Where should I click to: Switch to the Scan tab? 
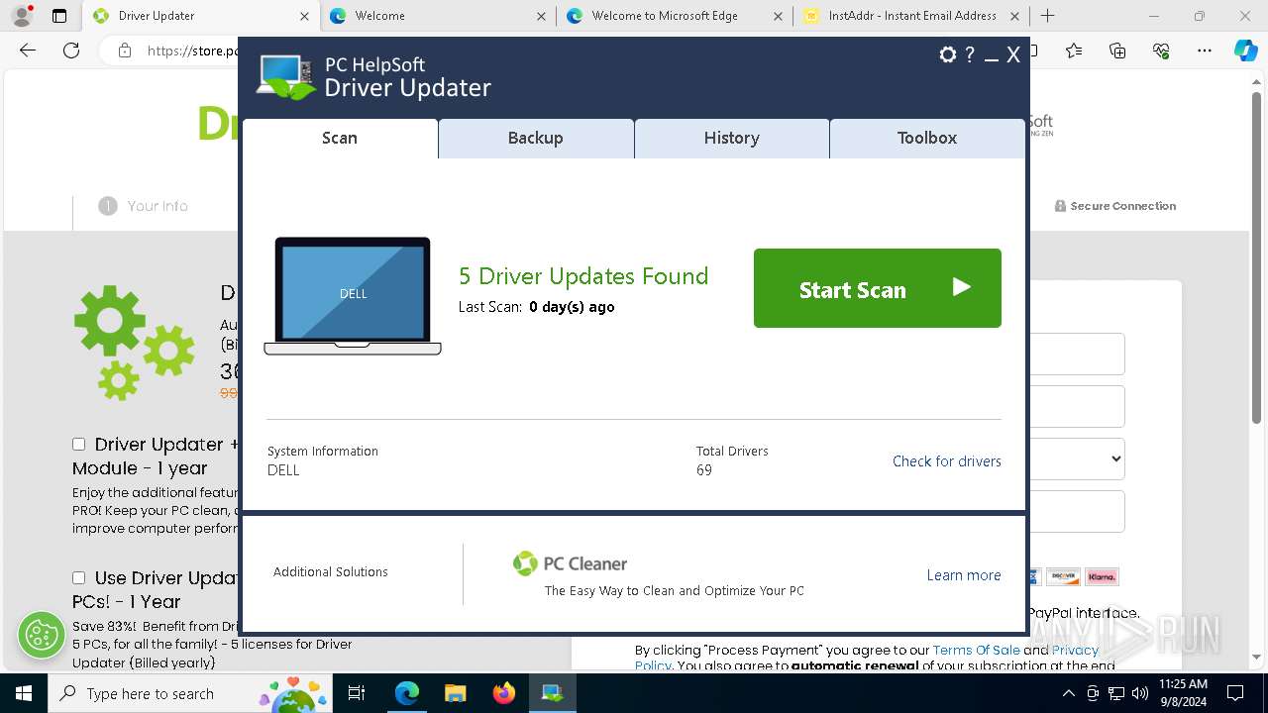340,139
